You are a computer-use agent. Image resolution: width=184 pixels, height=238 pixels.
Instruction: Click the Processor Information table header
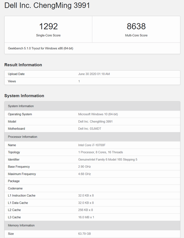23,137
